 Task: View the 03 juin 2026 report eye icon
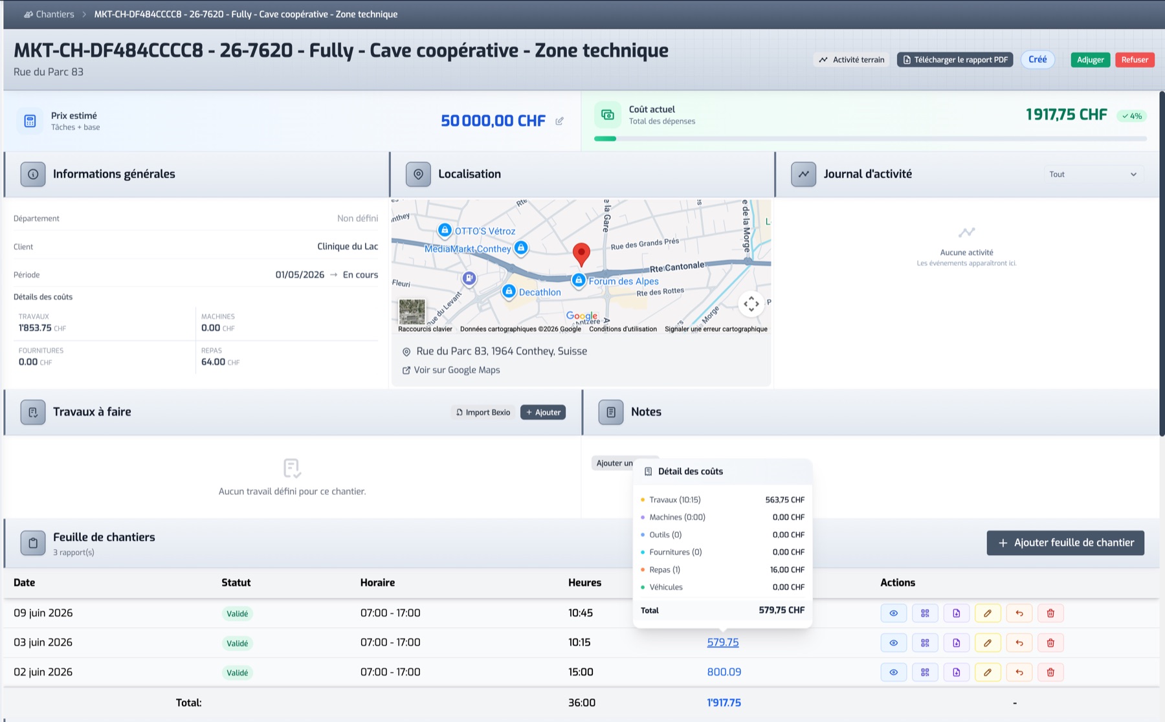(x=894, y=643)
